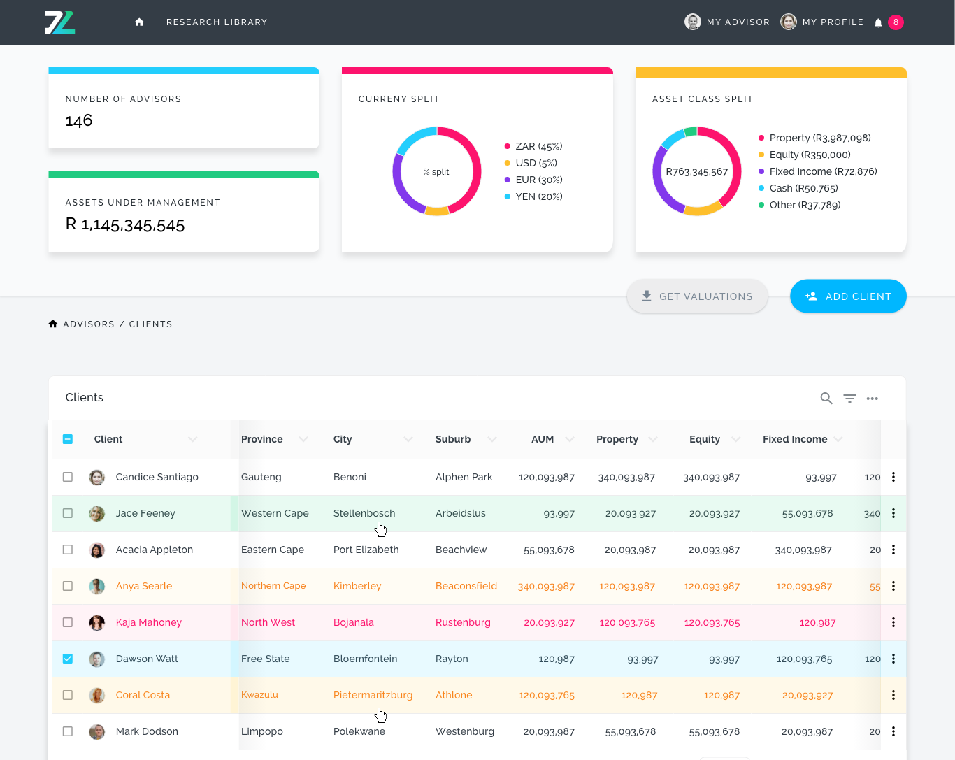The height and width of the screenshot is (760, 955).
Task: Open the Research Library menu item
Action: click(217, 22)
